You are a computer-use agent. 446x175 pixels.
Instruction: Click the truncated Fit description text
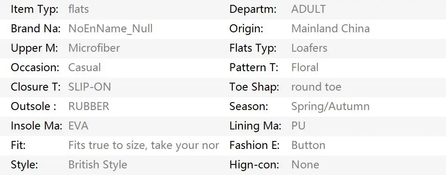(144, 145)
